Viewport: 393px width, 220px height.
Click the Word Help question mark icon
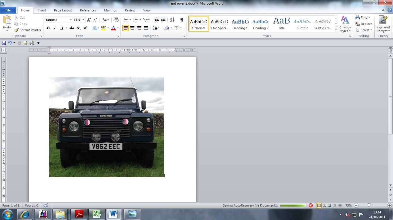(390, 10)
